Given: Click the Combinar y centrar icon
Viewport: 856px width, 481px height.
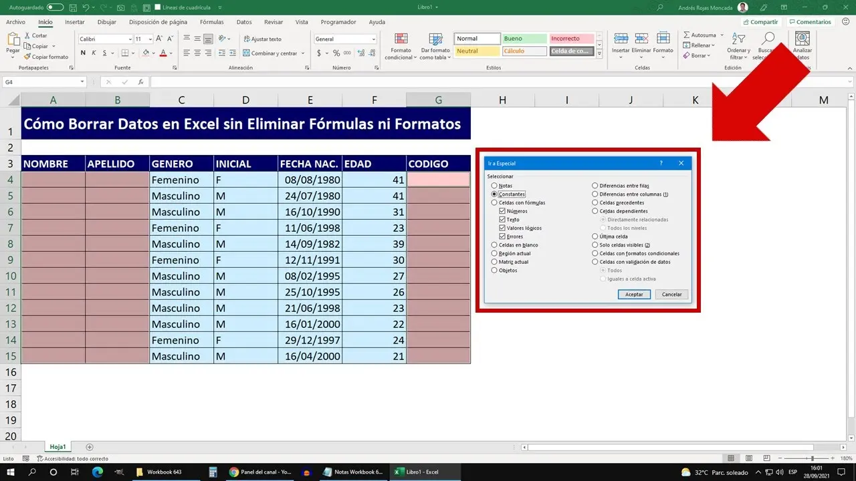Looking at the screenshot, I should pyautogui.click(x=246, y=53).
